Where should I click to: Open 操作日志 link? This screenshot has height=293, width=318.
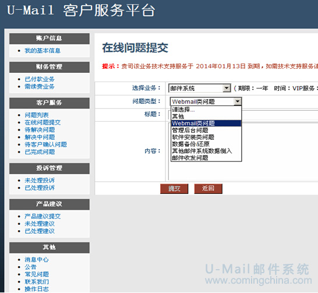(37, 289)
